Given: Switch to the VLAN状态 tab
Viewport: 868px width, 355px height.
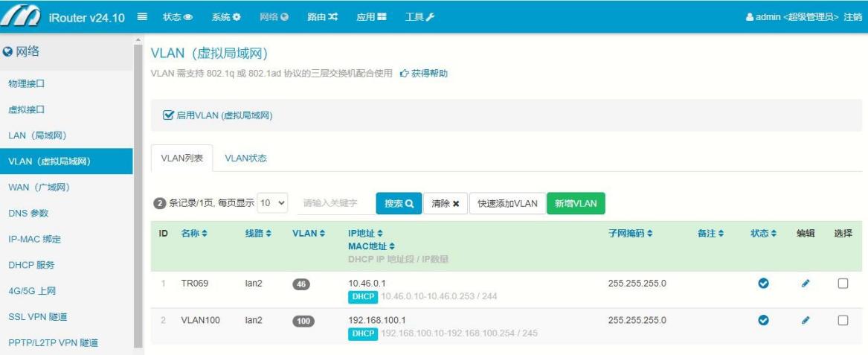Looking at the screenshot, I should pos(245,159).
